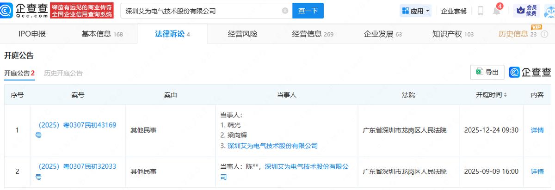Open the 企业发展 tab

coord(382,34)
